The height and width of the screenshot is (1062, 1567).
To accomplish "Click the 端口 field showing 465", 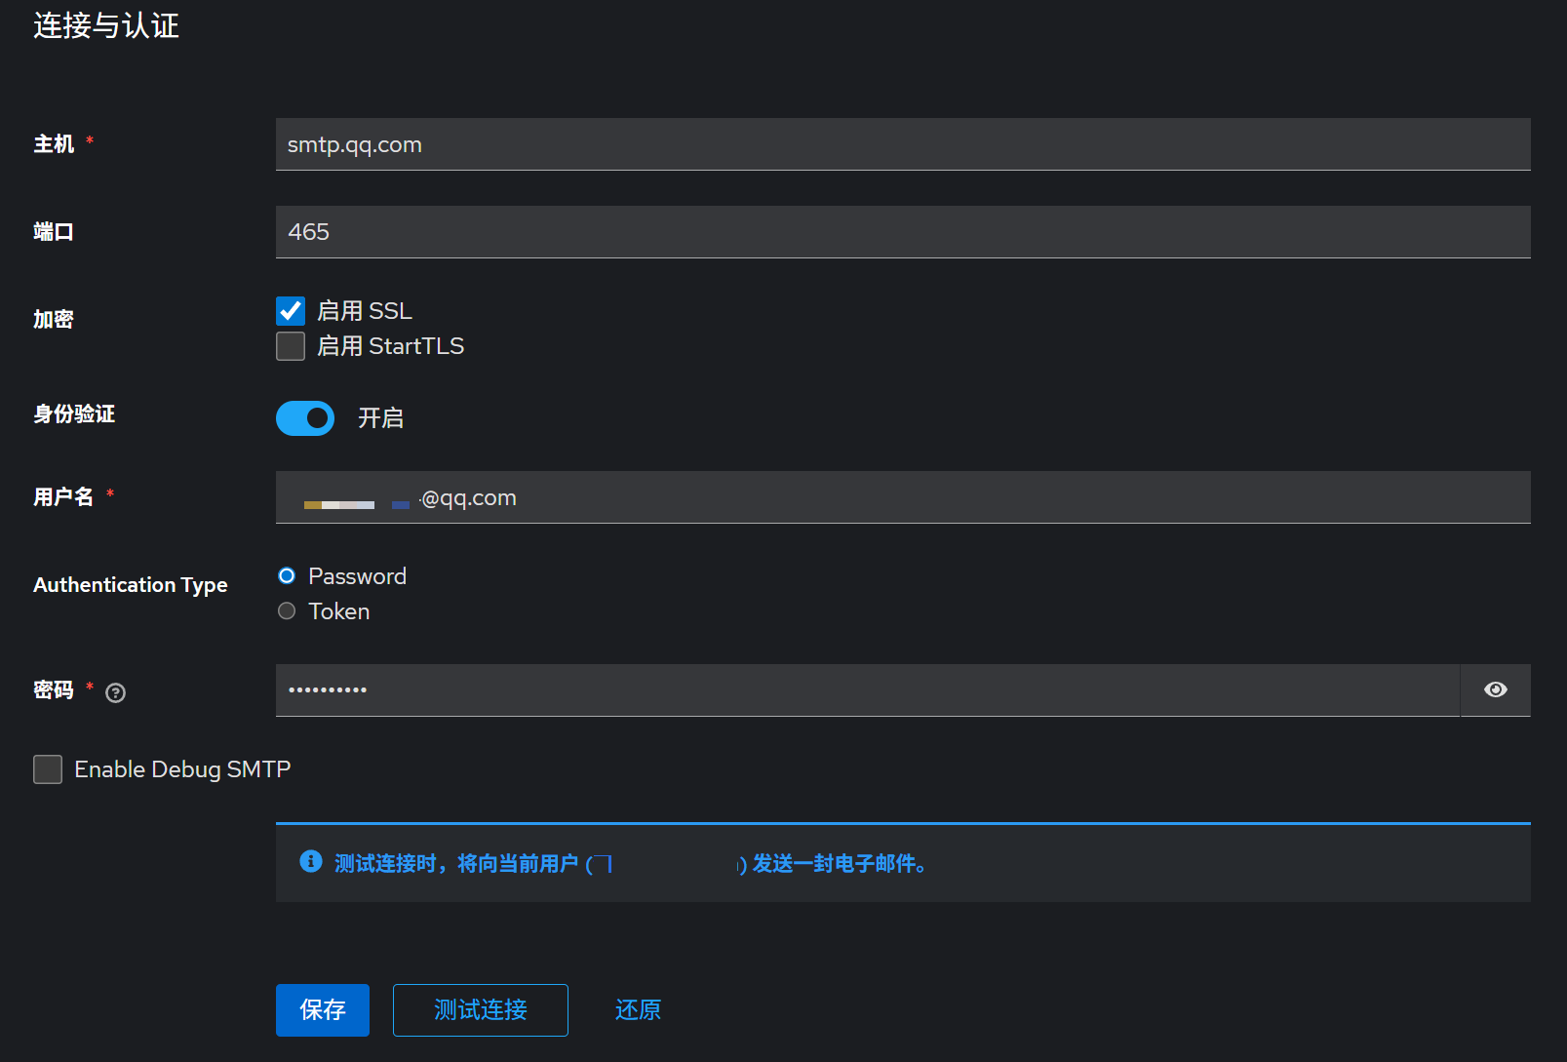I will pos(902,232).
